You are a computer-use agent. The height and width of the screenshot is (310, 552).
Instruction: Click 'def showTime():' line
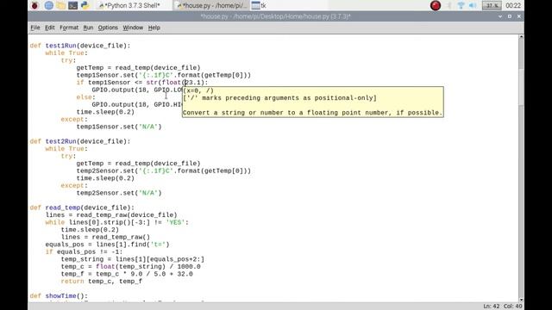(59, 296)
